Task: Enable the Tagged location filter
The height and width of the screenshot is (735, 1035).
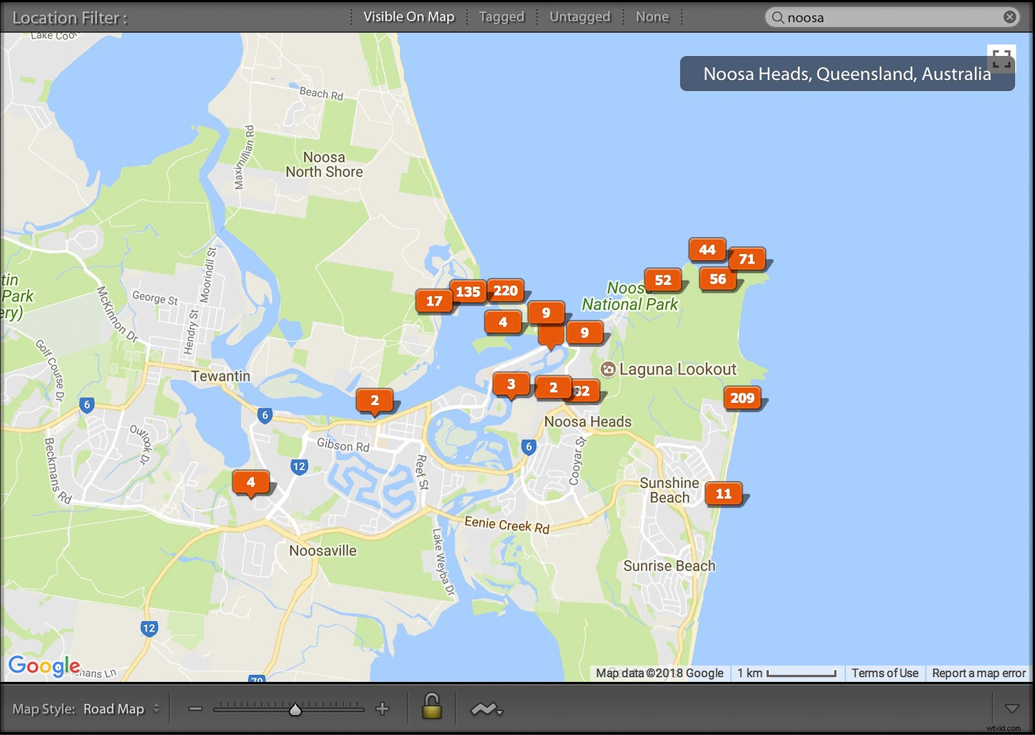Action: (x=502, y=17)
